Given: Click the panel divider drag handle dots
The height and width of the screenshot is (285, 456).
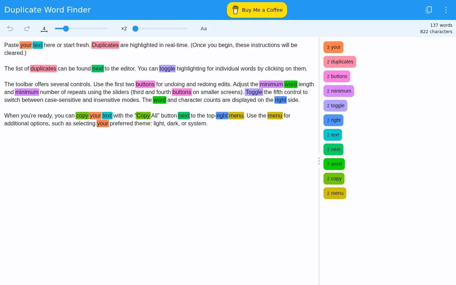Looking at the screenshot, I should click(x=319, y=161).
